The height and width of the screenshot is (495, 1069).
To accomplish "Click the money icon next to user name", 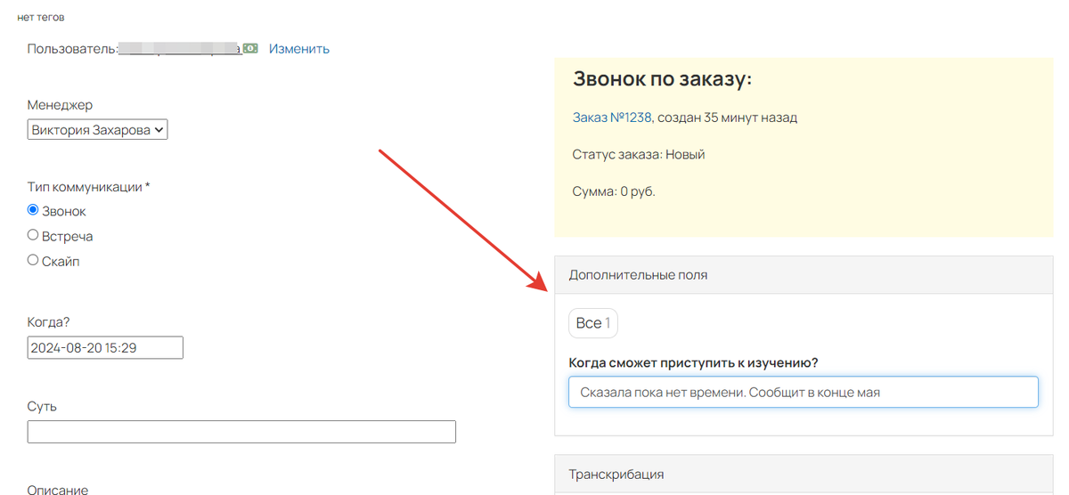I will pos(251,49).
